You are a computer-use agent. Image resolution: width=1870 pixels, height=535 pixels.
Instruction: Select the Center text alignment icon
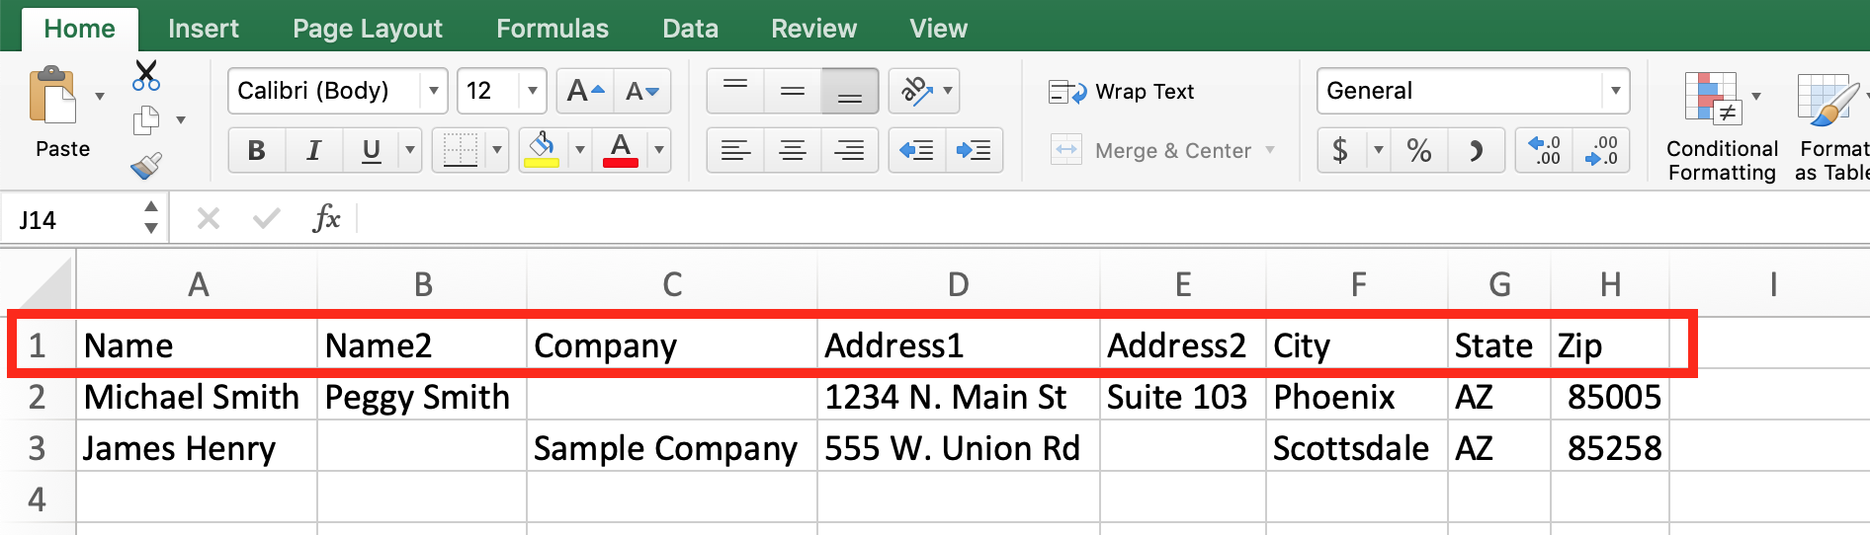(792, 151)
